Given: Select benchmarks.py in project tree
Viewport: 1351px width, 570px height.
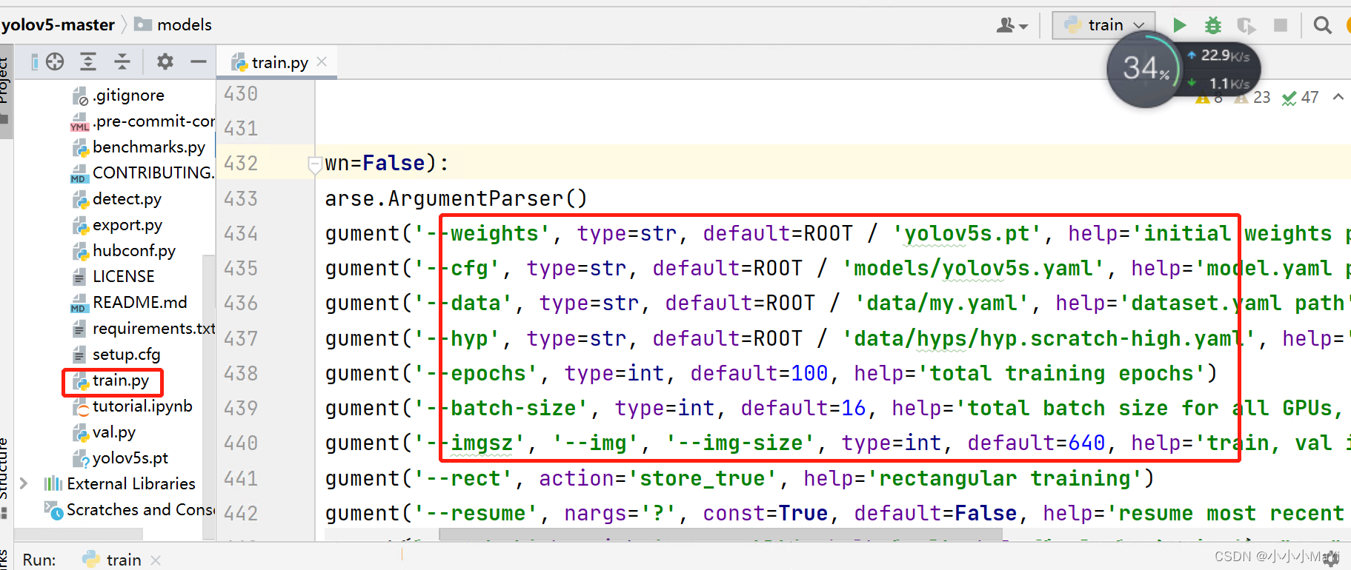Looking at the screenshot, I should tap(139, 147).
